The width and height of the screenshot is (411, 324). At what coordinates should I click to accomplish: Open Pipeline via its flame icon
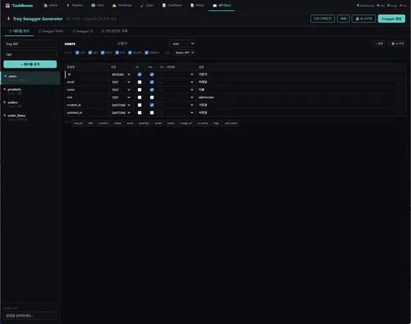(68, 5)
